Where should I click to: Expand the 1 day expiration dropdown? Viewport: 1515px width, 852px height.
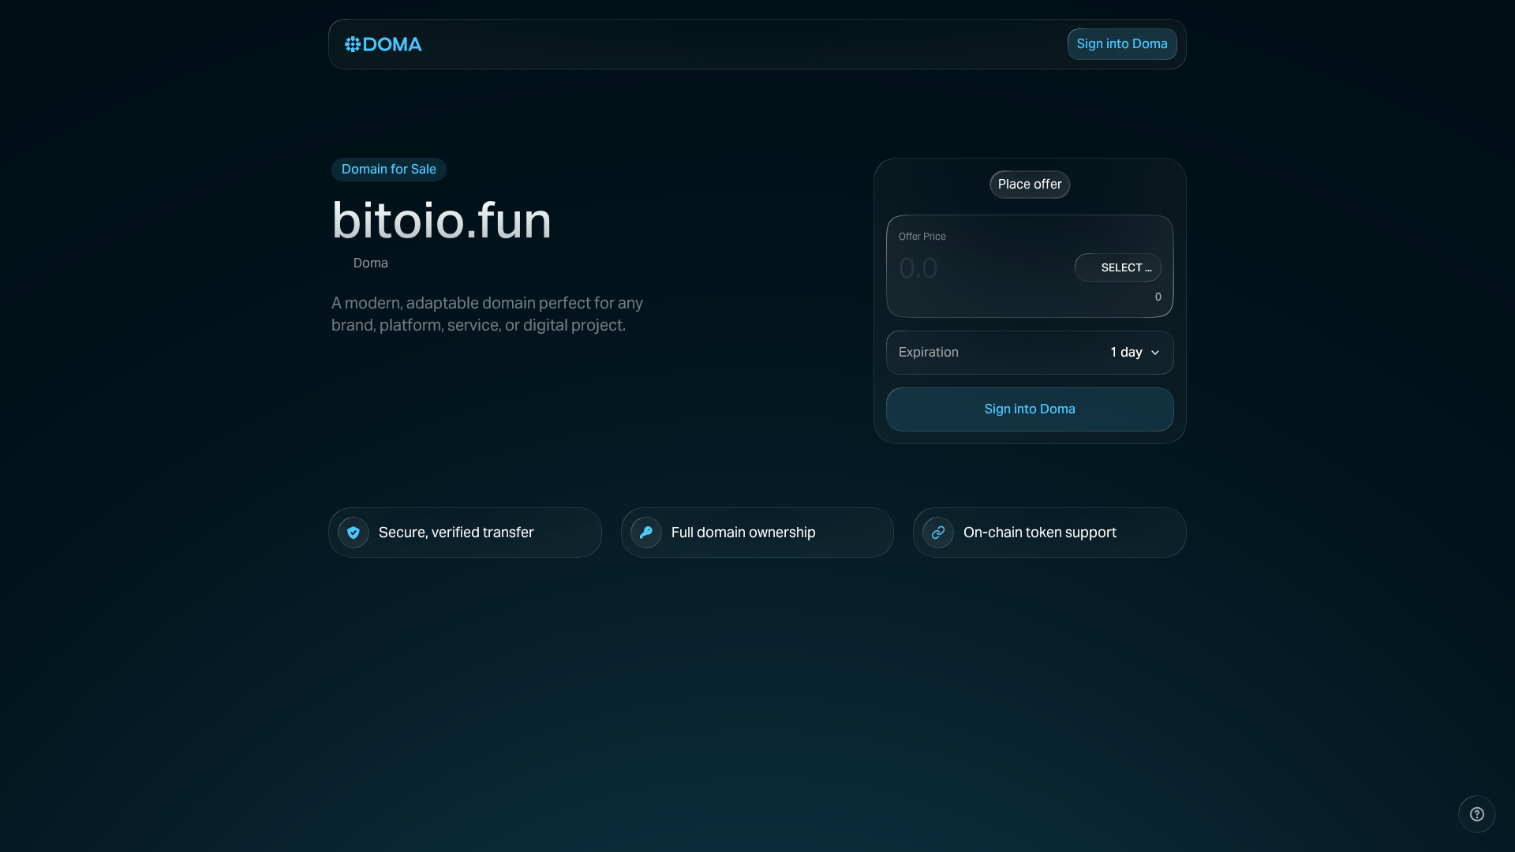tap(1134, 353)
